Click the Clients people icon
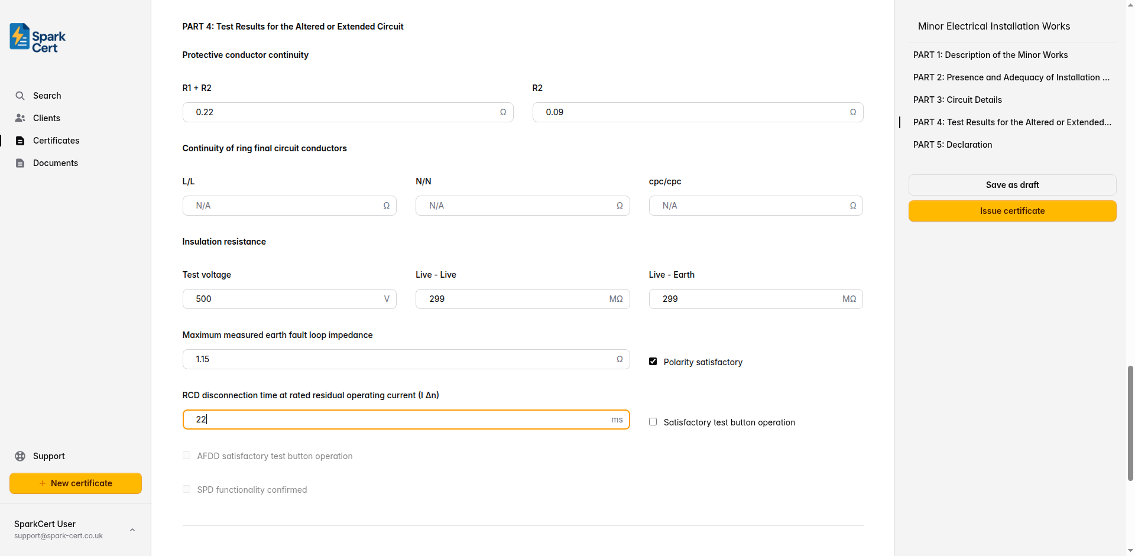The image size is (1135, 556). [x=20, y=118]
